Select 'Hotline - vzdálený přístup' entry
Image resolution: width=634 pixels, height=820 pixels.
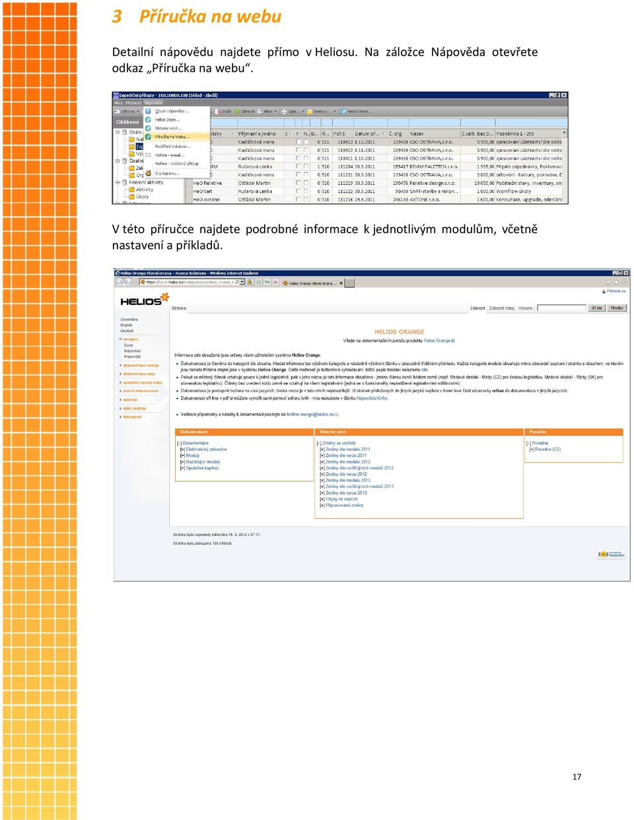pos(176,163)
